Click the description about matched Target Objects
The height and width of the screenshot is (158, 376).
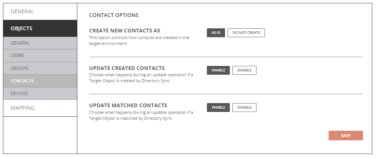(141, 115)
